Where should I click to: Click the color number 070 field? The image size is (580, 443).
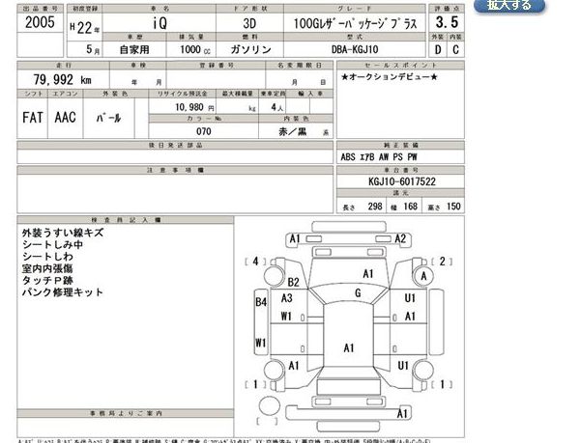tap(202, 130)
